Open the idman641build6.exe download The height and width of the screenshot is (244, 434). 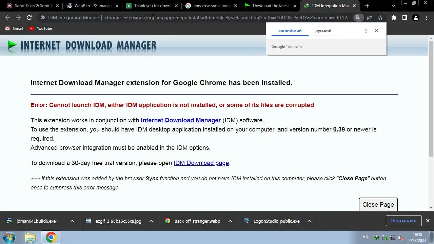click(36, 221)
